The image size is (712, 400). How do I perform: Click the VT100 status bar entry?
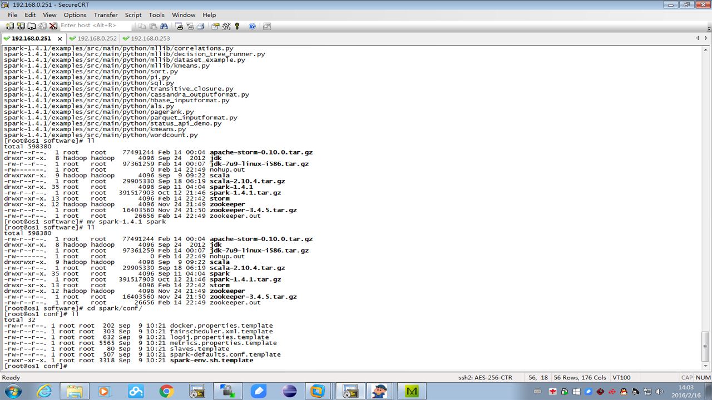tap(621, 377)
